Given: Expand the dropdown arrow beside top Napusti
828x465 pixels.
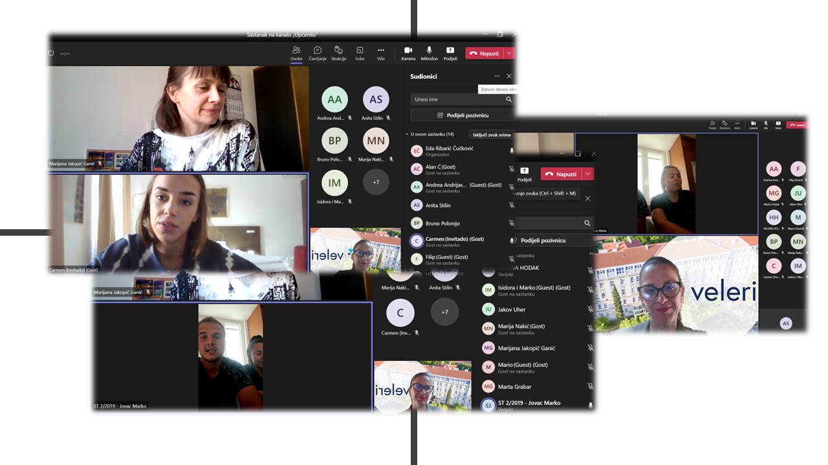Looking at the screenshot, I should click(510, 54).
